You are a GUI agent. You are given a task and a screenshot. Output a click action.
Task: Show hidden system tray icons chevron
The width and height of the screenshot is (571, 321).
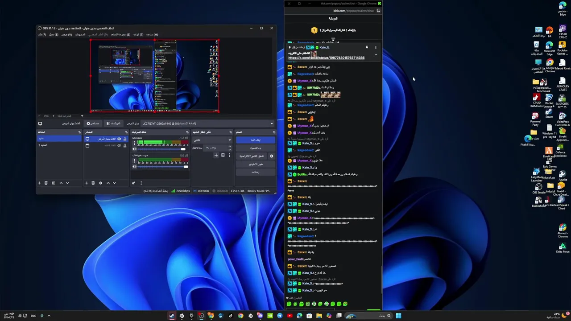click(49, 316)
